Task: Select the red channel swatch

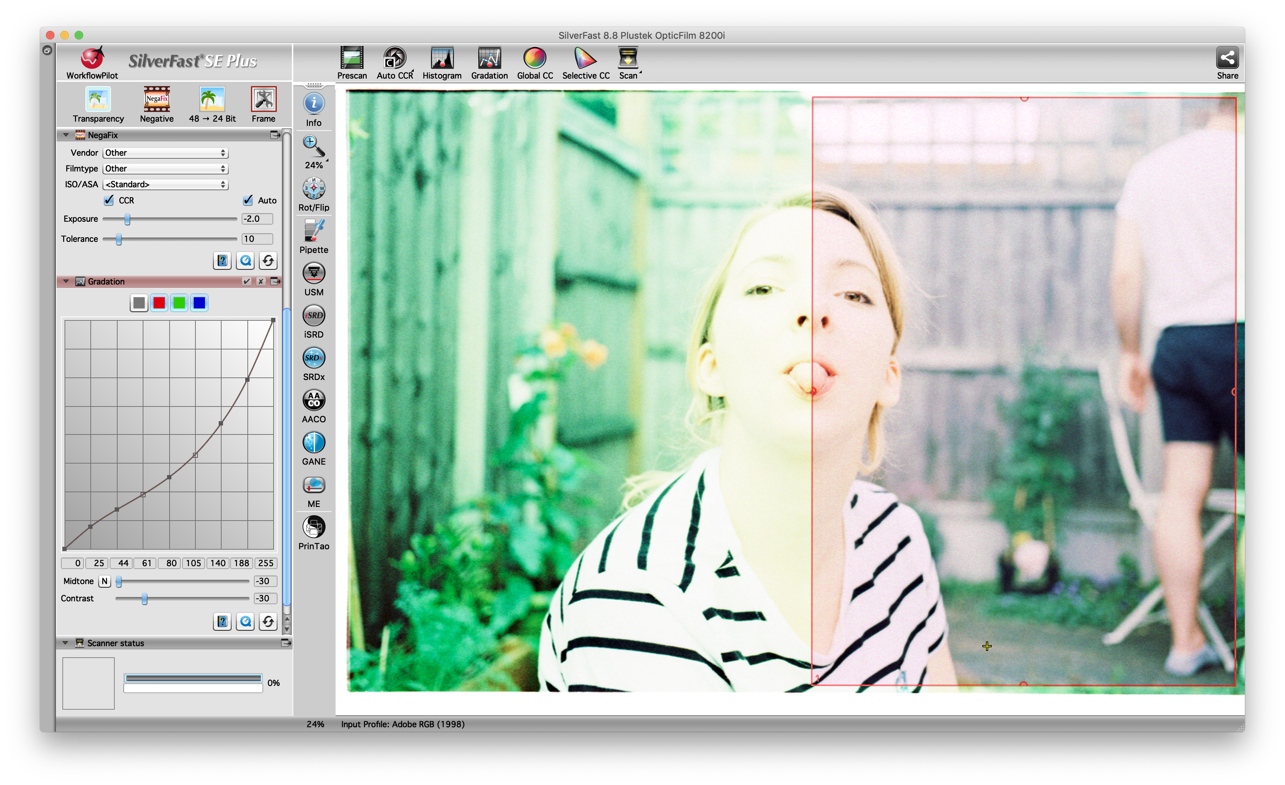Action: (159, 303)
